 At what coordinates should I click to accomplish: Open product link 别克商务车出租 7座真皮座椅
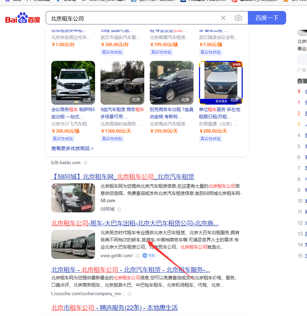(x=172, y=113)
